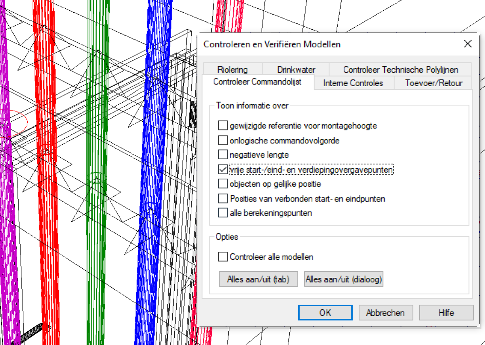The height and width of the screenshot is (345, 485).
Task: Enable Controleer alle modellen option
Action: coord(223,257)
